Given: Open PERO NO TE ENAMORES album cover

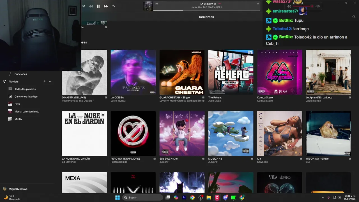Looking at the screenshot, I should pyautogui.click(x=133, y=134).
